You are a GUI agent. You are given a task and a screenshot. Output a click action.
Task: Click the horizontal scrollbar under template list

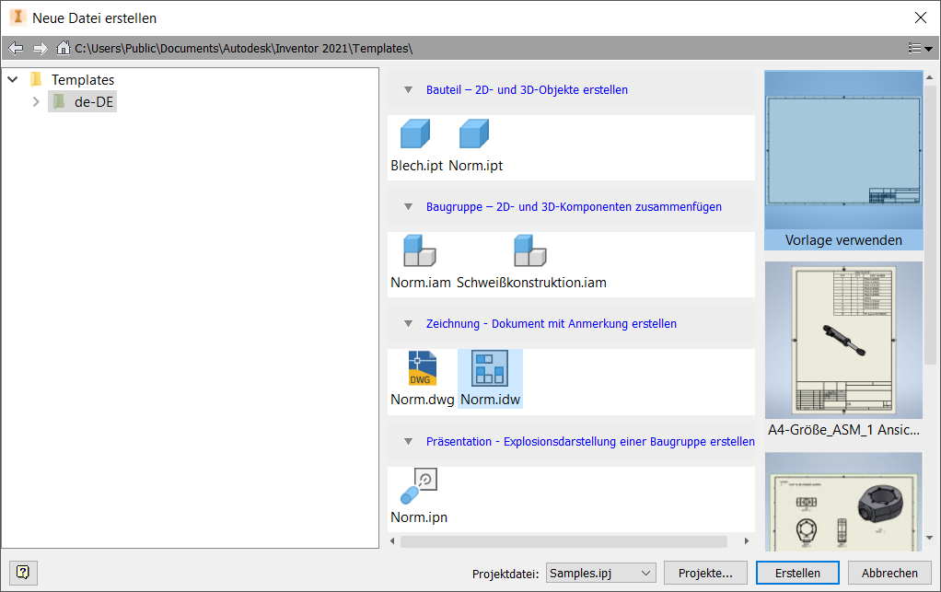563,541
